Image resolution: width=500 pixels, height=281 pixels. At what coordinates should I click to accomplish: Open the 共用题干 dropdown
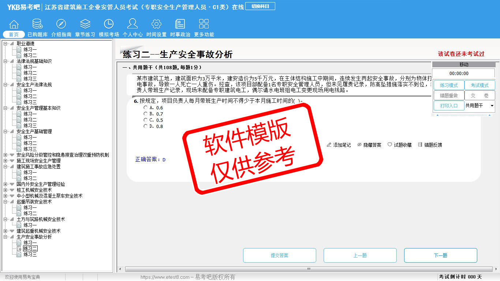click(x=492, y=106)
